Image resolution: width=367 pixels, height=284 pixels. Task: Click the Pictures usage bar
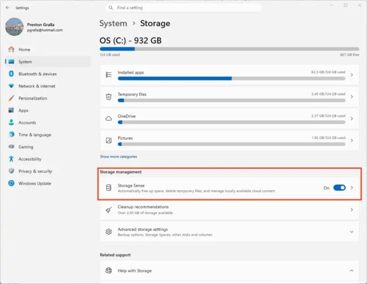[231, 144]
